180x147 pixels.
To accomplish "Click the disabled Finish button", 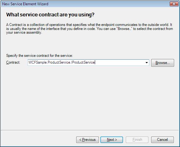I will click(x=137, y=140).
